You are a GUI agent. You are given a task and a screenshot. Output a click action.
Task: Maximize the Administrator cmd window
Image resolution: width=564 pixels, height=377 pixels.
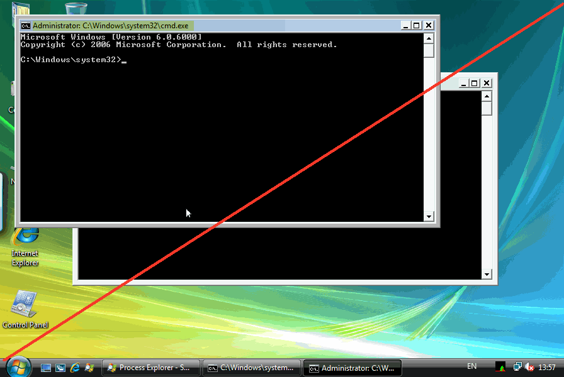coord(417,26)
